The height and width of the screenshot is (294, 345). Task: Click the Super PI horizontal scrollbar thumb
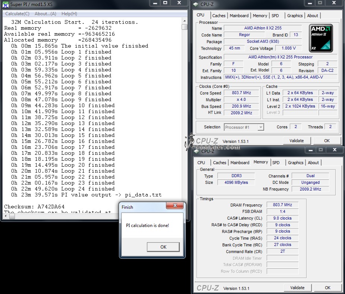click(x=12, y=216)
